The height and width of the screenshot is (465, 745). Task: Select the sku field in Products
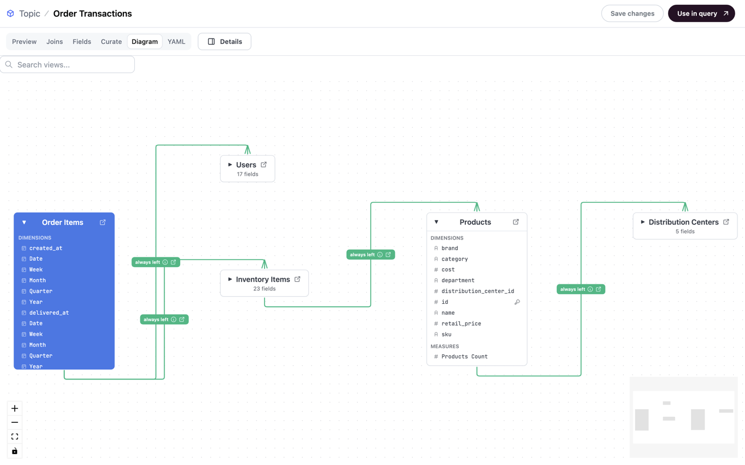[477, 335]
